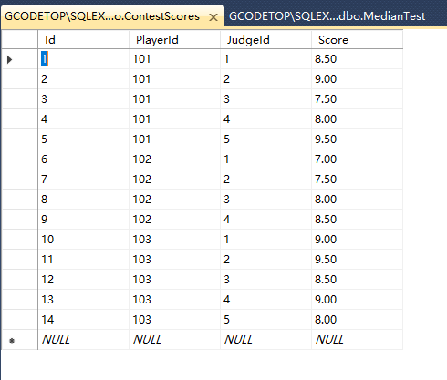Select Id cell with value 1
The height and width of the screenshot is (380, 447).
pyautogui.click(x=84, y=59)
